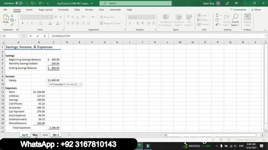This screenshot has width=268, height=150.
Task: Click the AutoSum sigma icon
Action: 217,15
